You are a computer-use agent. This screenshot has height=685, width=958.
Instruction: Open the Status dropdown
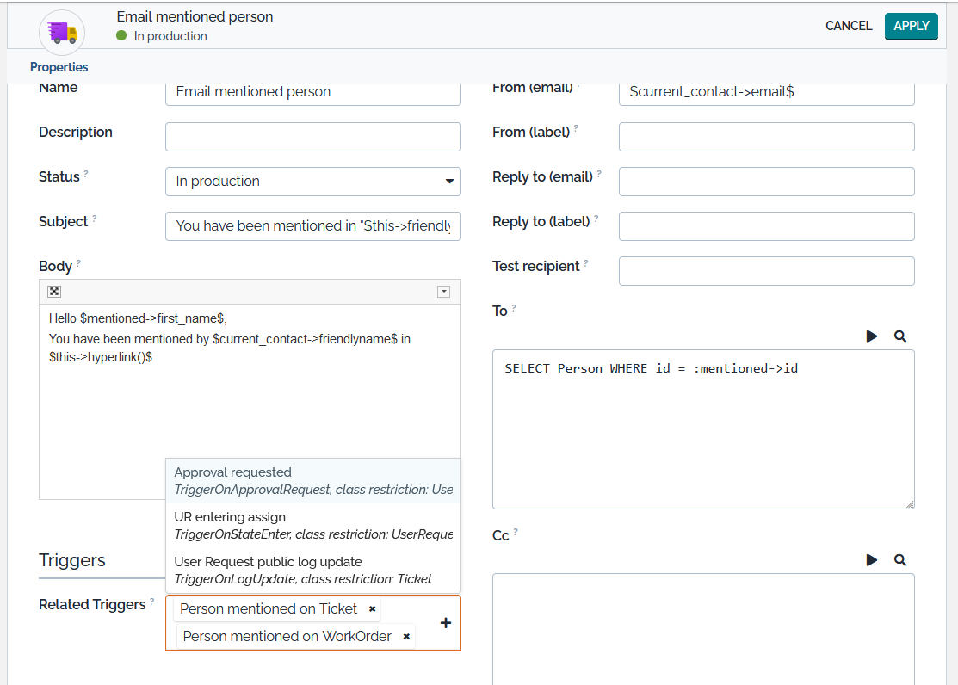click(x=312, y=182)
